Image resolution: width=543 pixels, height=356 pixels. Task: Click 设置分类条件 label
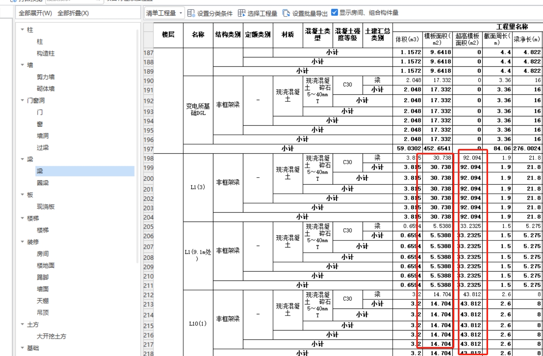(215, 13)
